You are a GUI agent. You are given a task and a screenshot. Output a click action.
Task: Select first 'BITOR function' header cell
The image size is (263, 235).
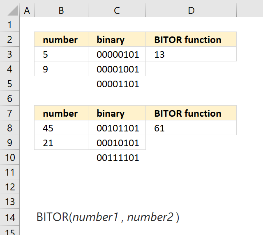tap(191, 39)
